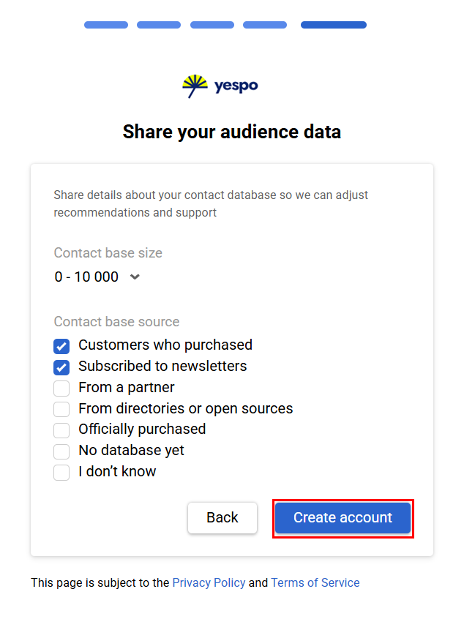
Task: Click the second progress step indicator
Action: click(x=159, y=25)
